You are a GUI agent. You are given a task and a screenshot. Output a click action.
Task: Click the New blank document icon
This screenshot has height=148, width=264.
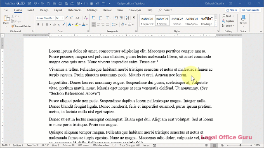pos(48,4)
